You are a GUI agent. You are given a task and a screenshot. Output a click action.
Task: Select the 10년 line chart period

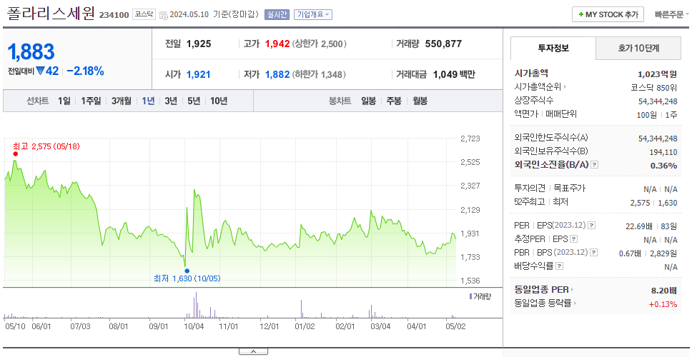click(219, 101)
